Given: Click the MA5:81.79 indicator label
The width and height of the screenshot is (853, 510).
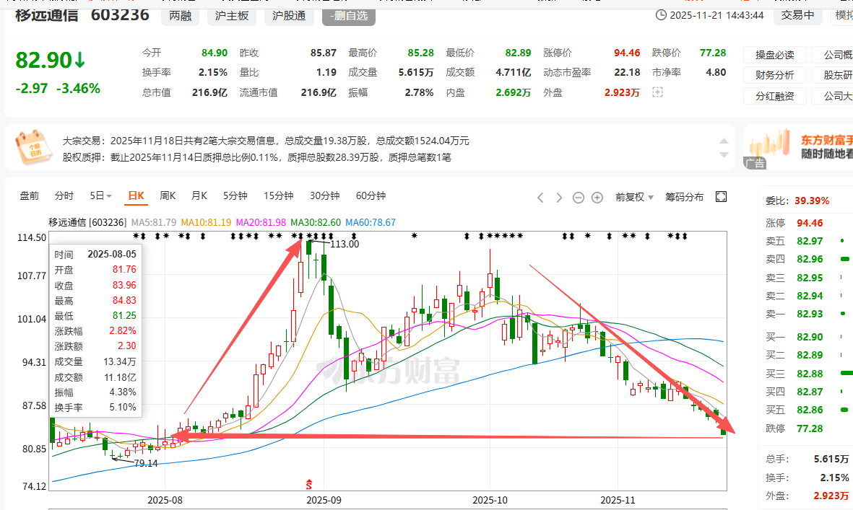Looking at the screenshot, I should click(154, 222).
